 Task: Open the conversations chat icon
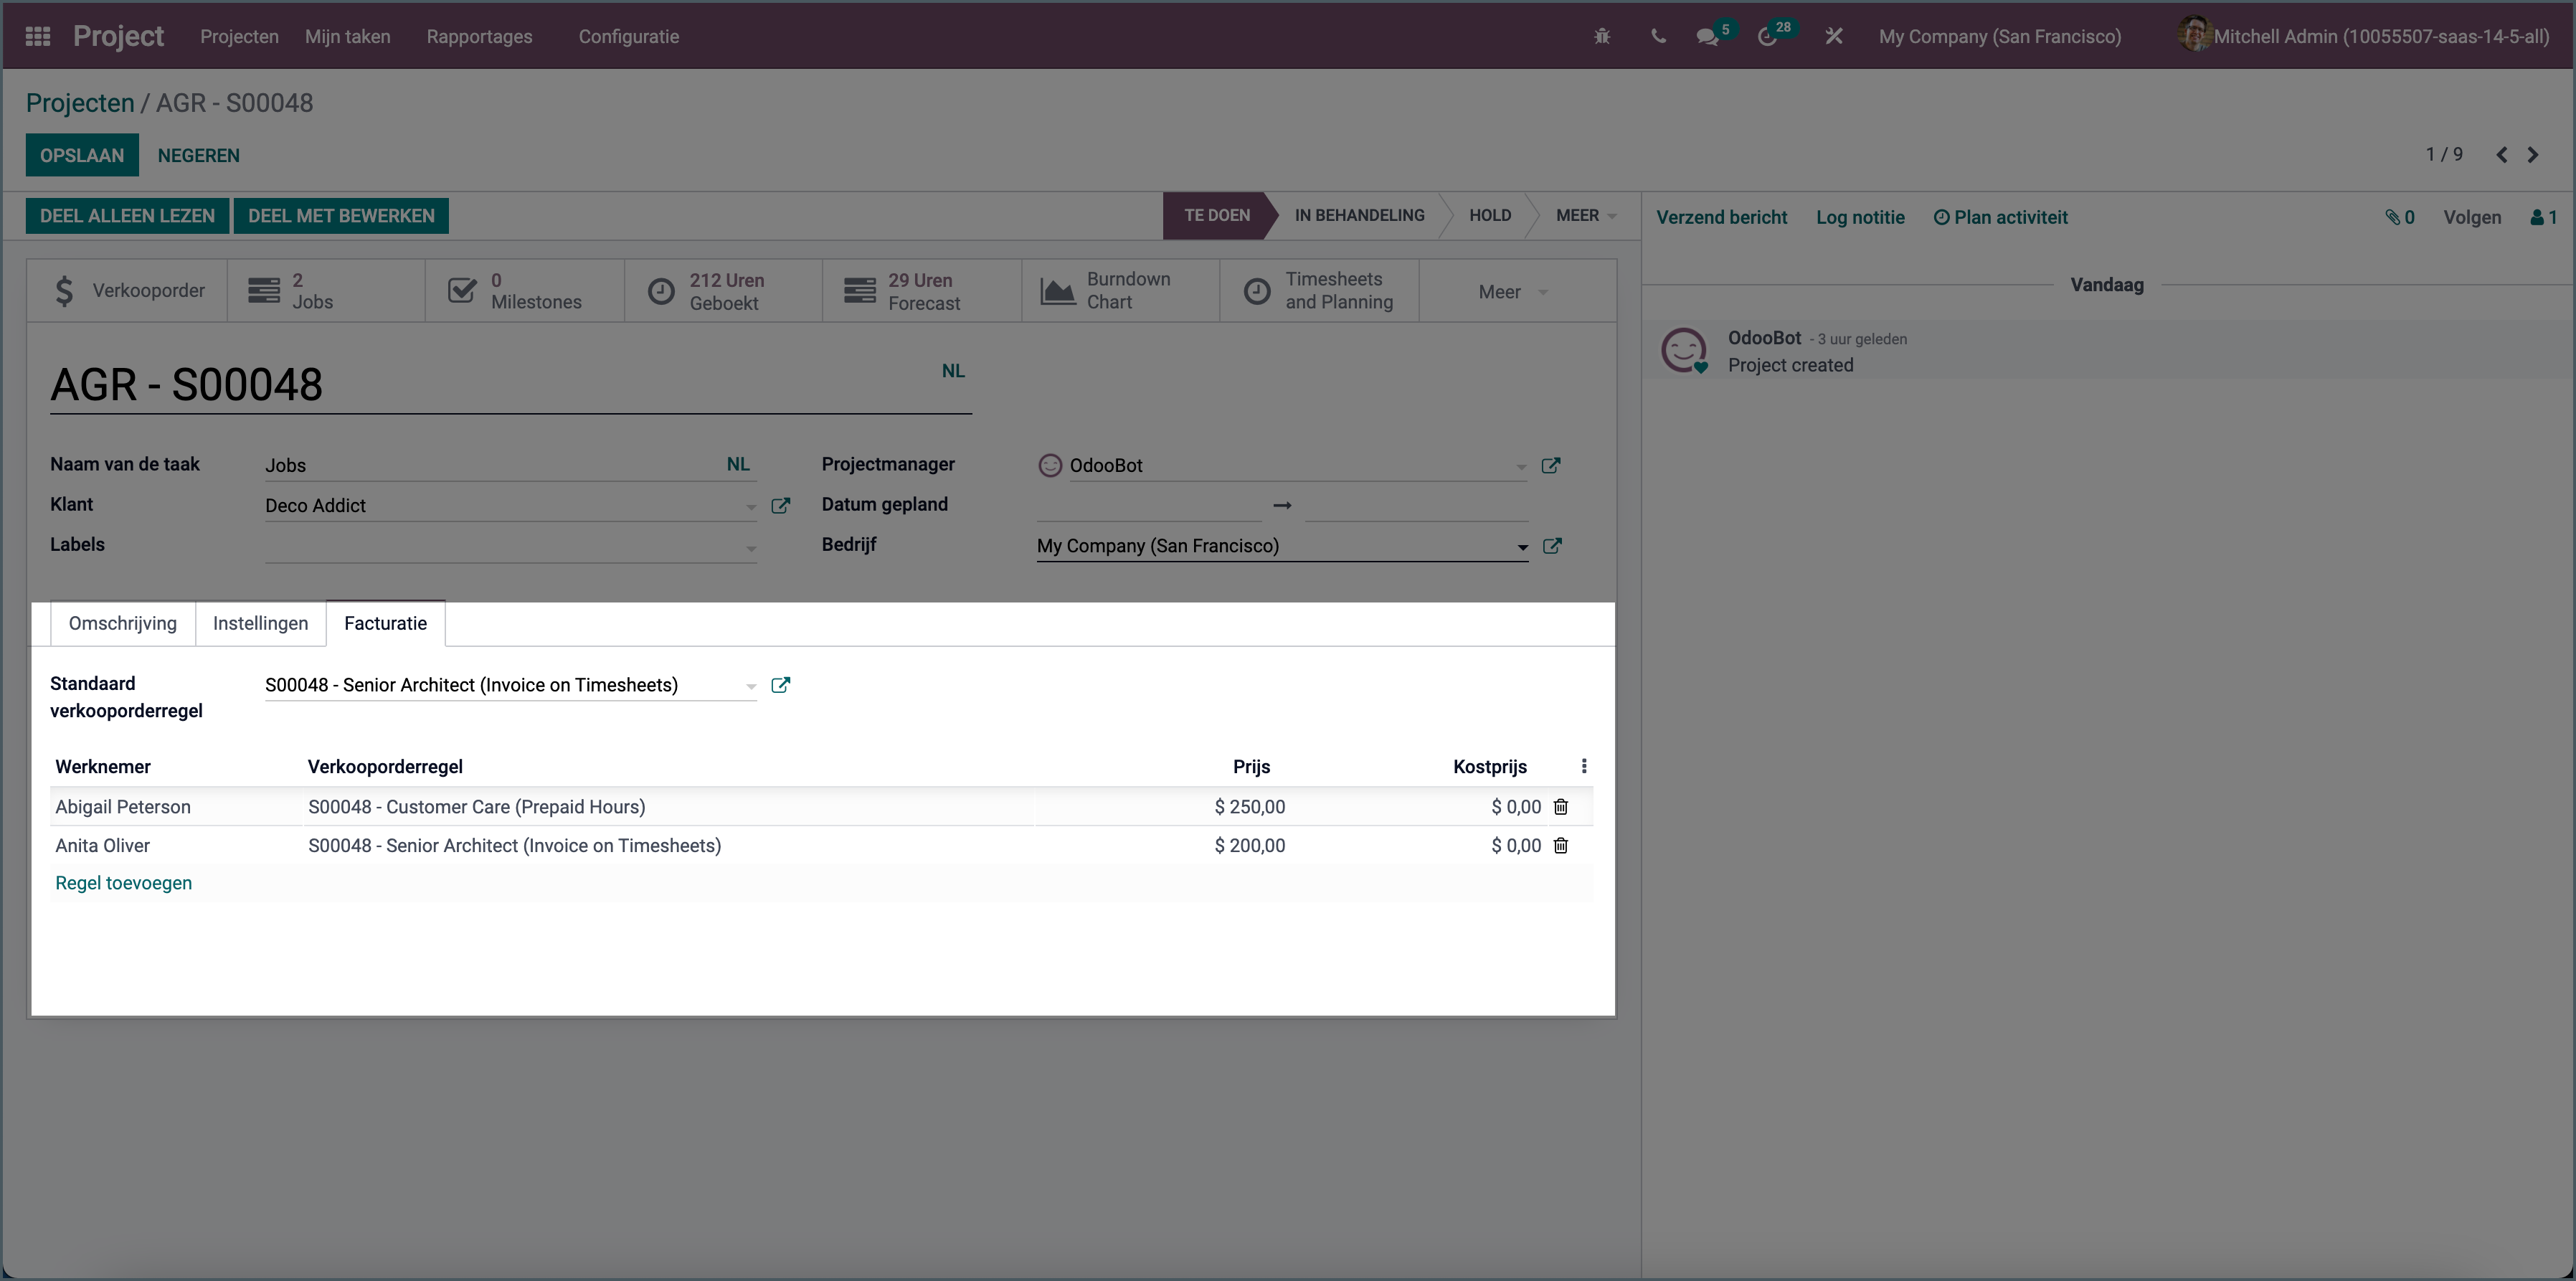(1707, 37)
